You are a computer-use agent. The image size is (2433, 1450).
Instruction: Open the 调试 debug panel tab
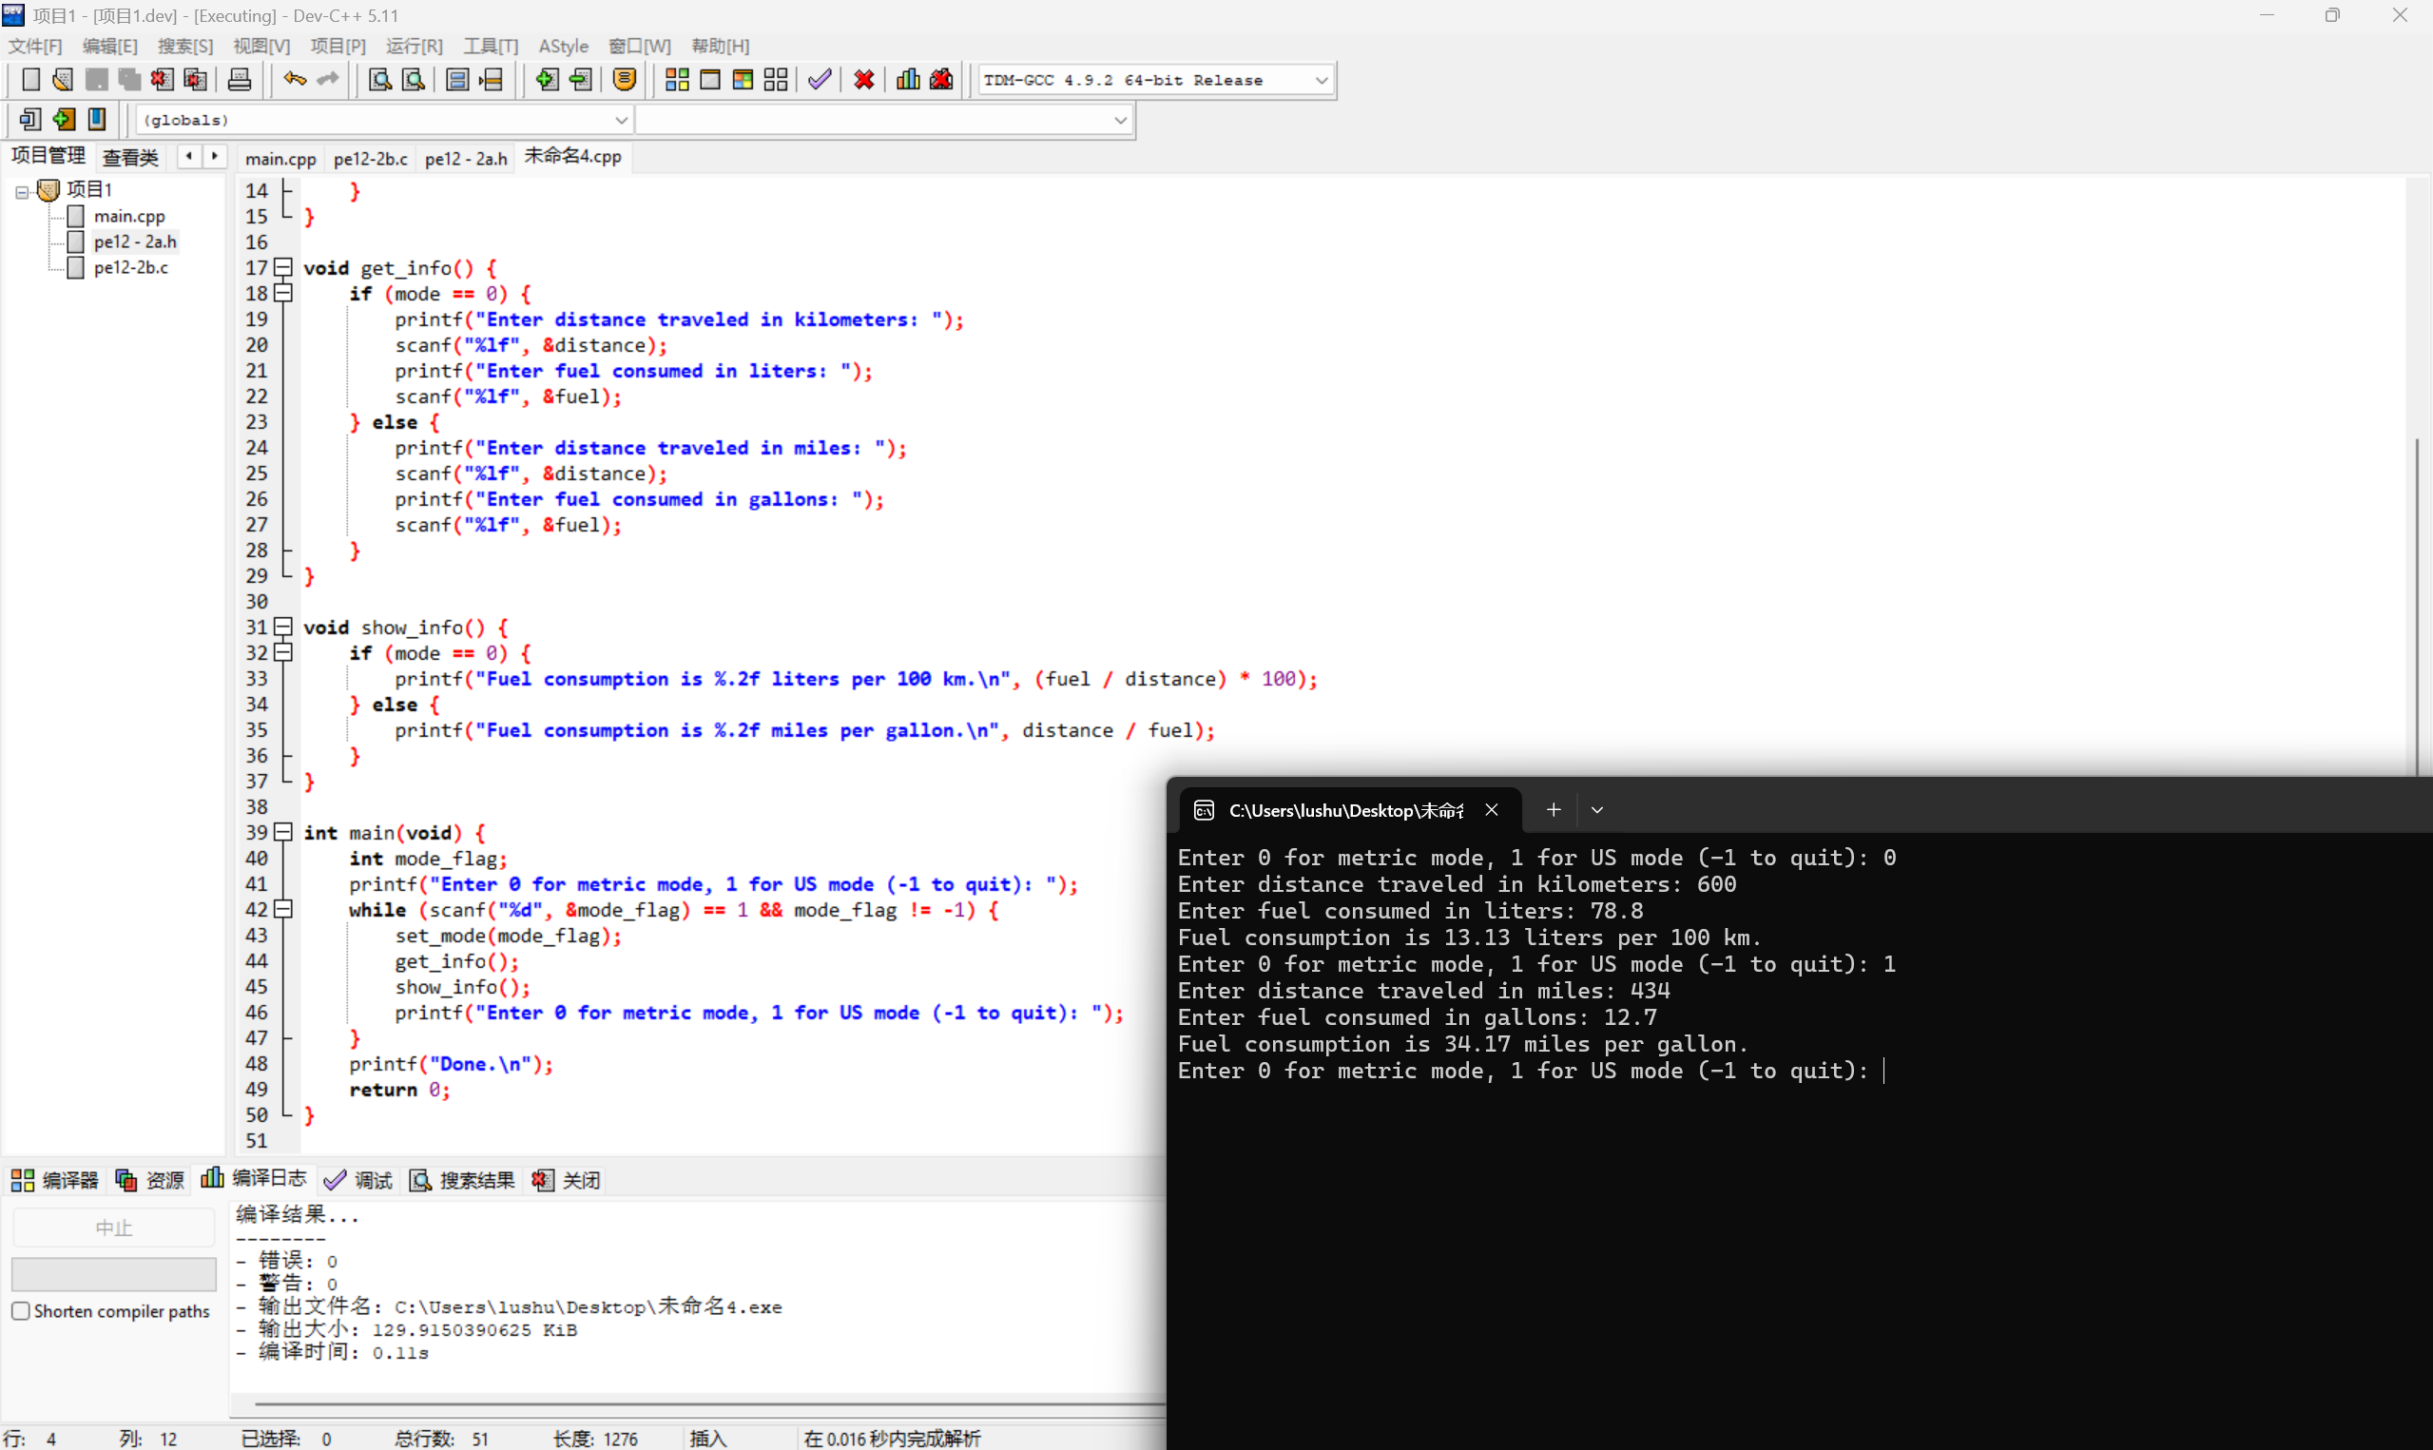pyautogui.click(x=358, y=1179)
